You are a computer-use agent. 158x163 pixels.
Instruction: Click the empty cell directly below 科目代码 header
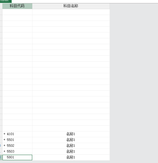(x=17, y=12)
